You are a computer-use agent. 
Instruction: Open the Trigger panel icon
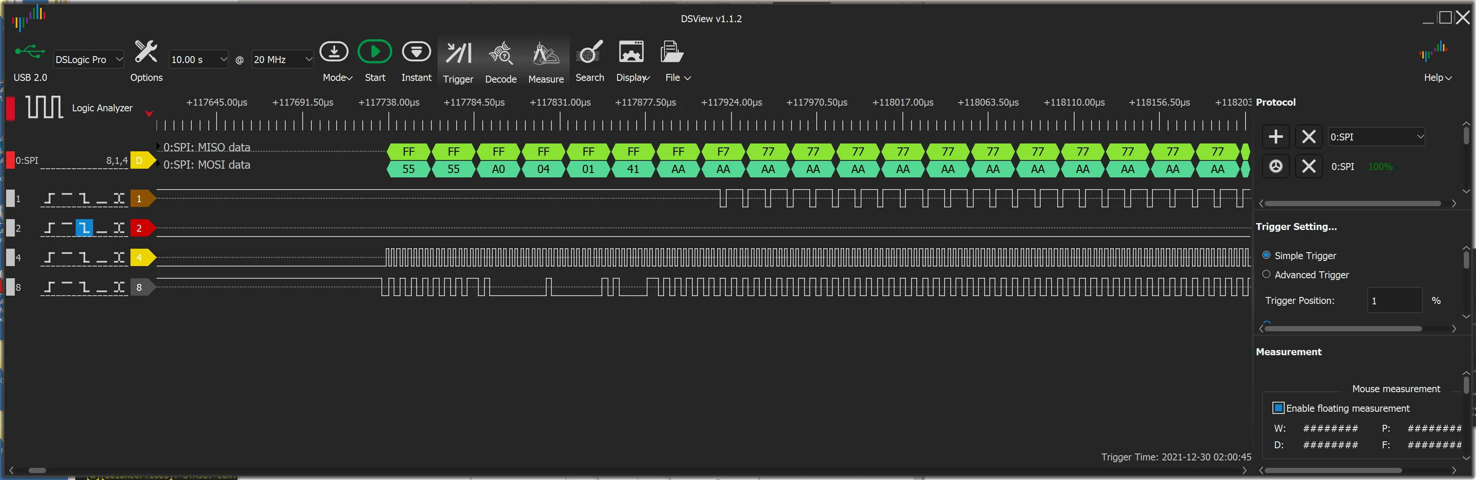tap(458, 62)
